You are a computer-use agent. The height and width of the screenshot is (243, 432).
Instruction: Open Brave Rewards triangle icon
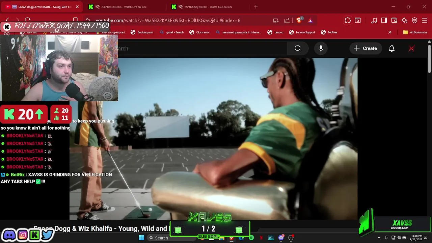tap(310, 20)
